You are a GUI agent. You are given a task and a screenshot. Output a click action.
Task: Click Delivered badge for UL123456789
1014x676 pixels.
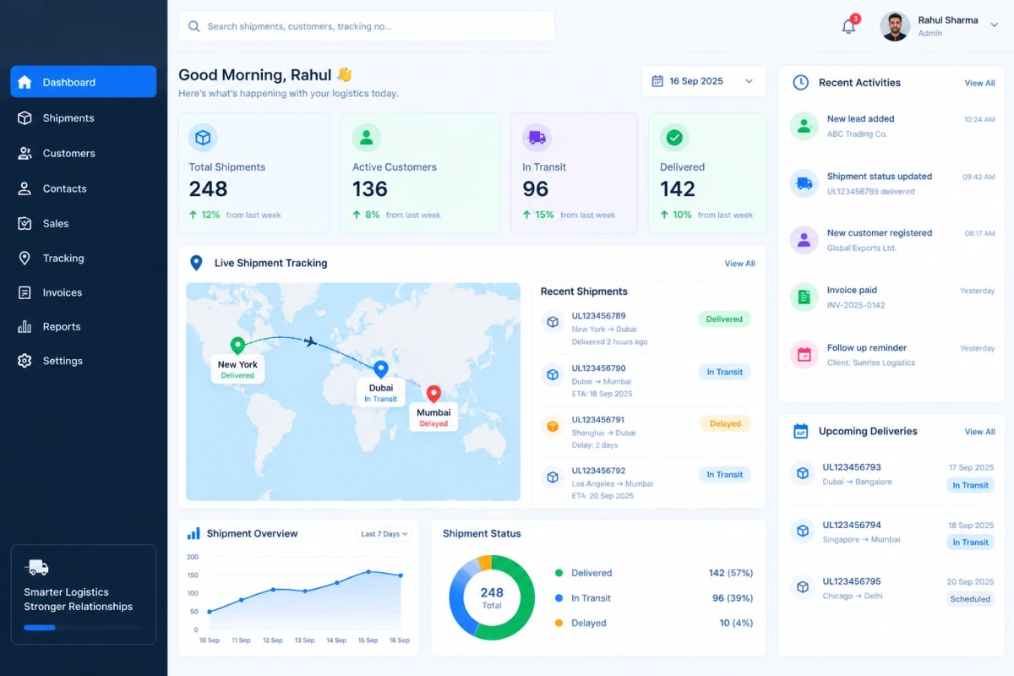(x=724, y=319)
